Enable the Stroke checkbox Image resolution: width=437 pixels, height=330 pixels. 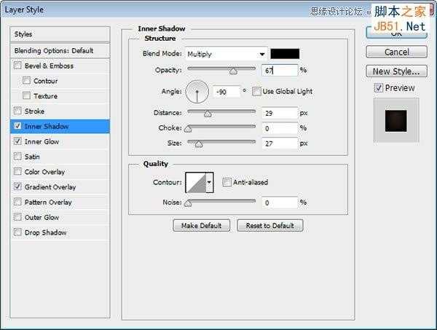coord(17,111)
